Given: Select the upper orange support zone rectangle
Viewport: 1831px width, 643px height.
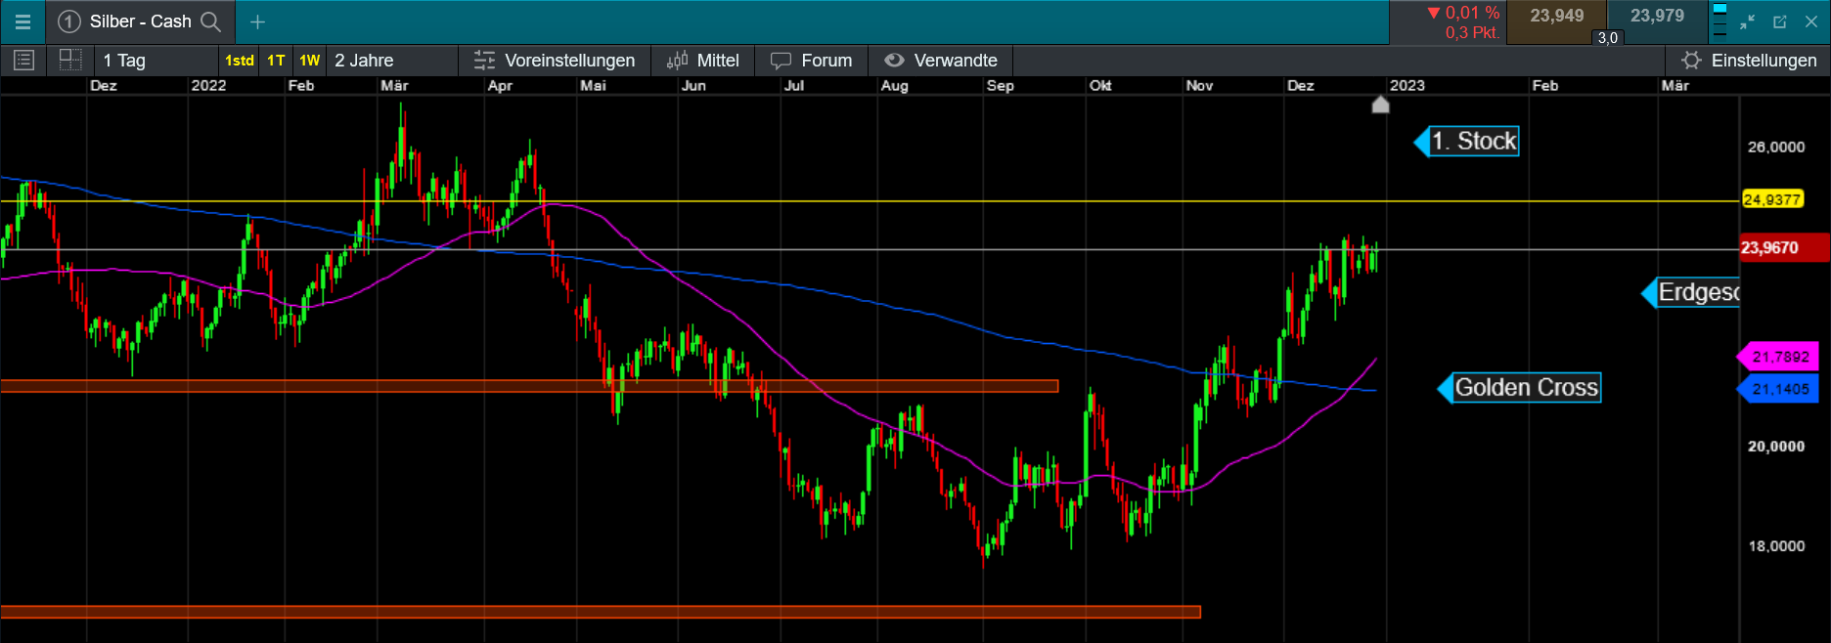Looking at the screenshot, I should tap(529, 386).
